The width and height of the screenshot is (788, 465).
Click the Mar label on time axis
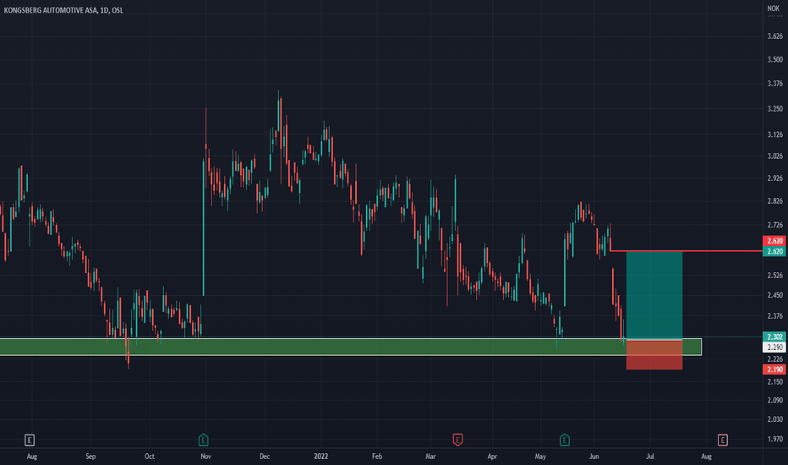click(x=430, y=457)
